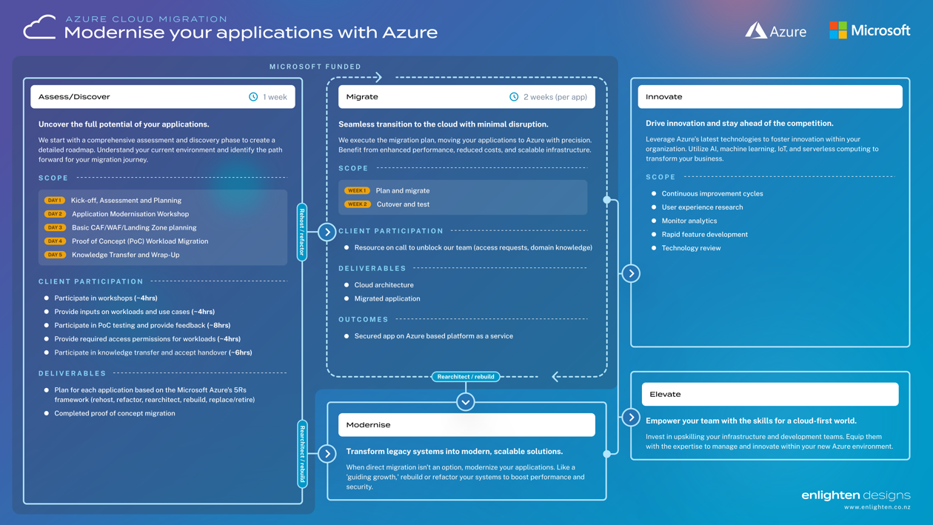Select the DAY 4 Proof of Concept badge

[54, 241]
